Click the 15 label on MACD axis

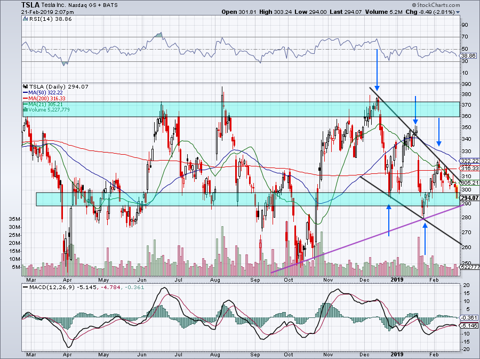466,293
